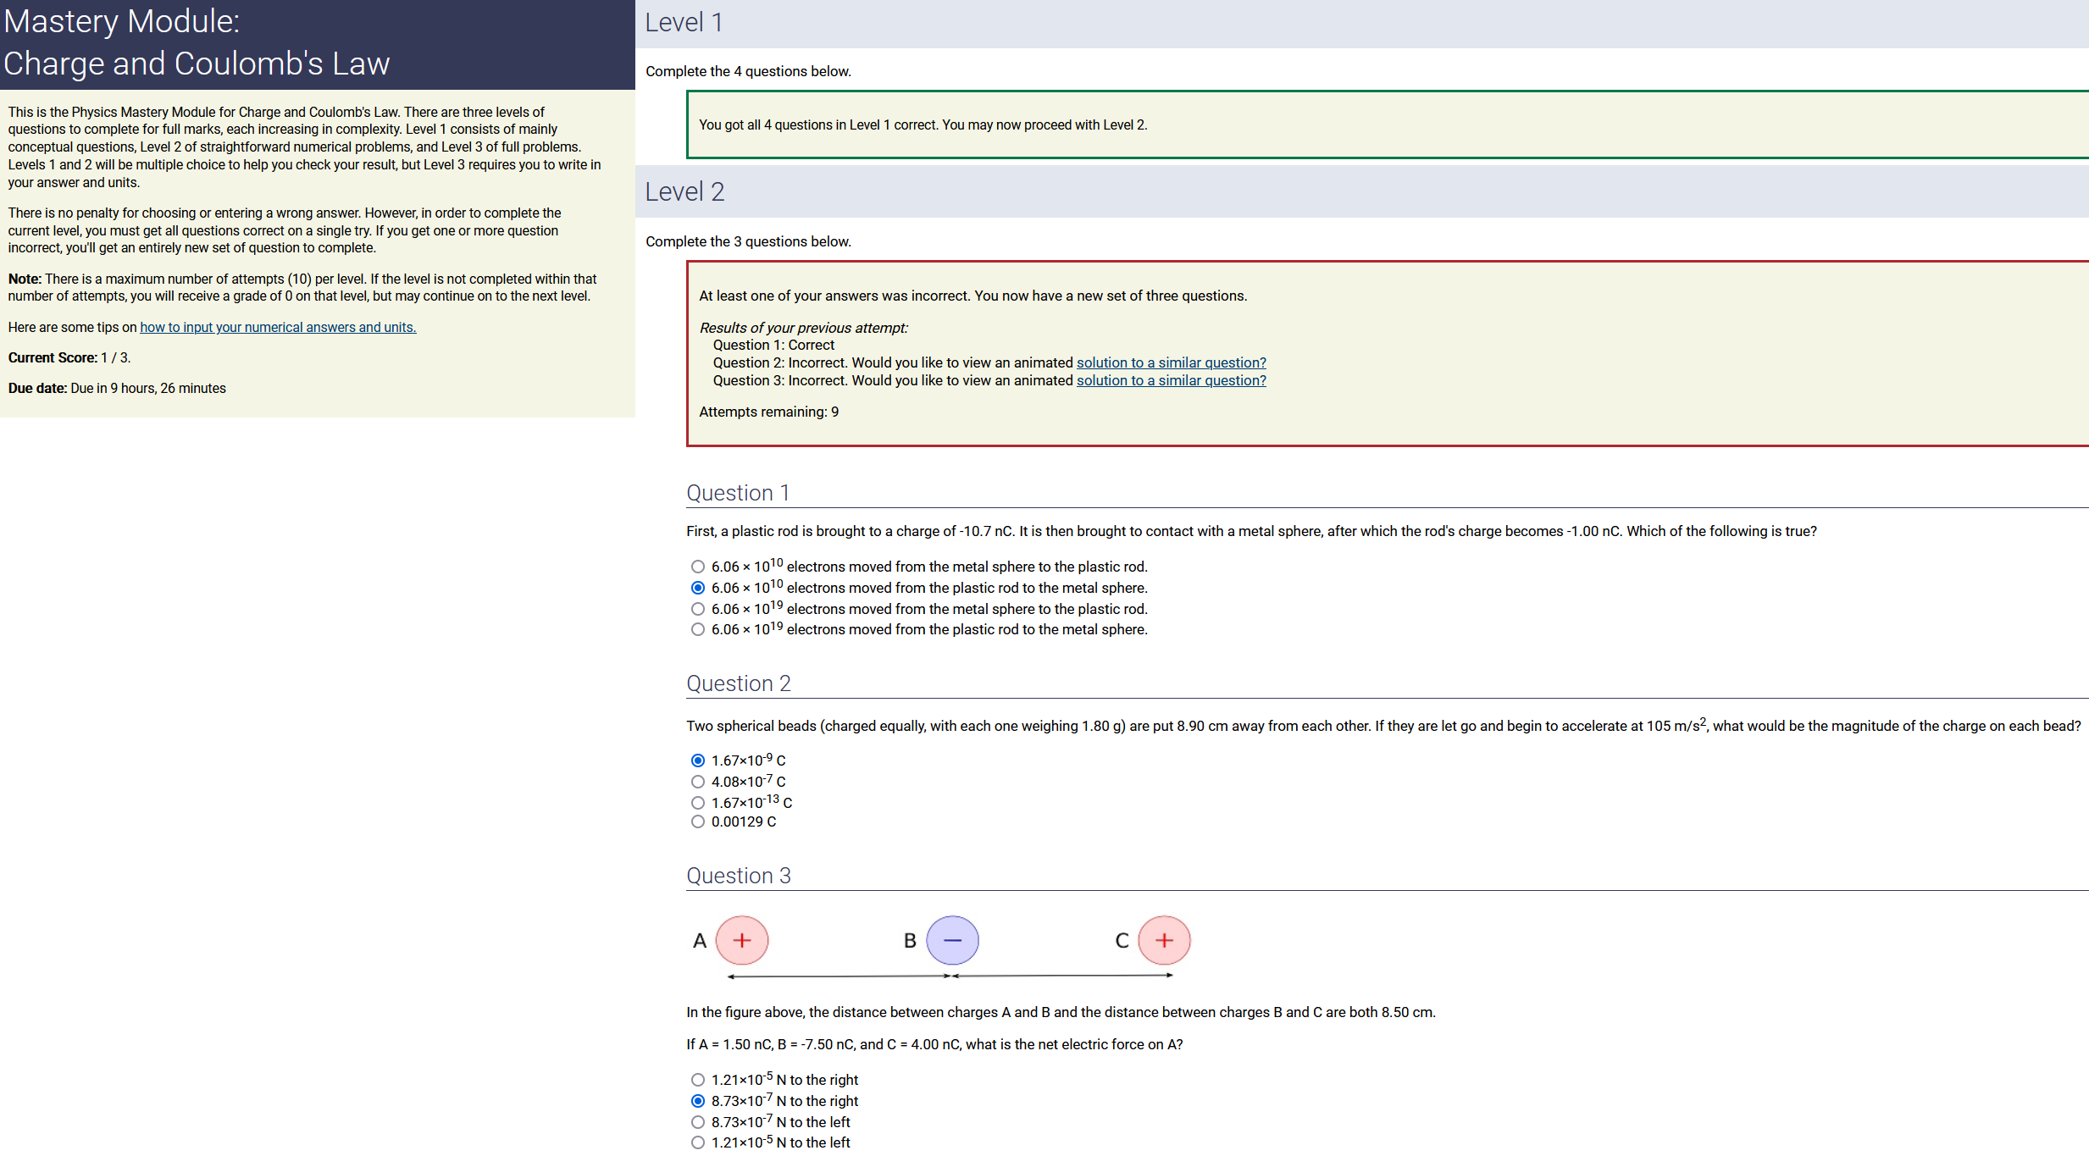Open Question 2 similar solution link
Viewport: 2089px width, 1156px height.
tap(1171, 362)
